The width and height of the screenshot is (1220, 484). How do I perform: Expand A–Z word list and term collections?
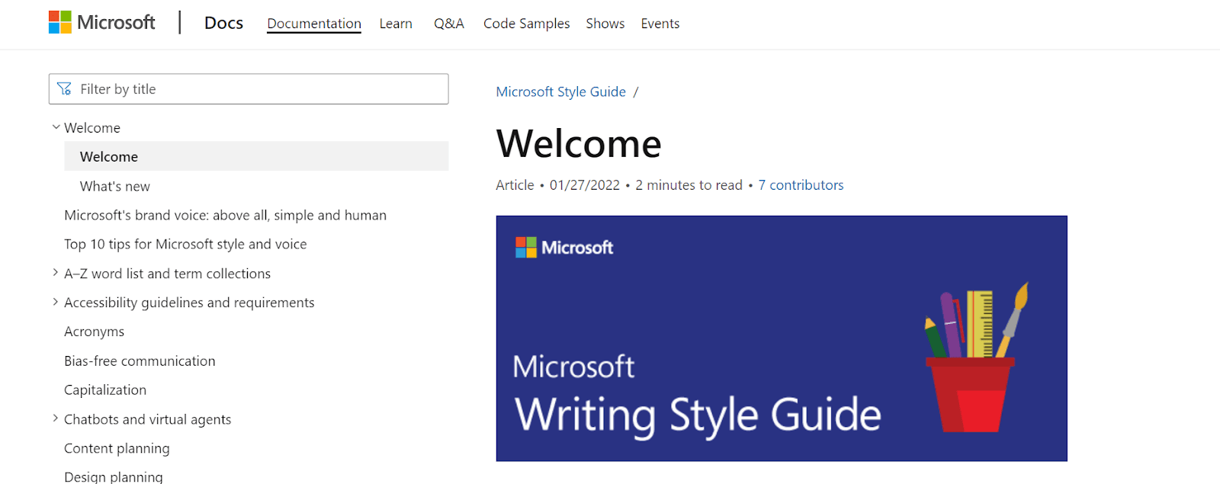pyautogui.click(x=56, y=273)
